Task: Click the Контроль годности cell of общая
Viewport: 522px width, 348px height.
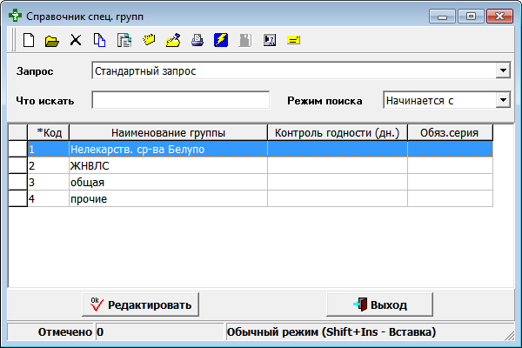Action: [338, 182]
